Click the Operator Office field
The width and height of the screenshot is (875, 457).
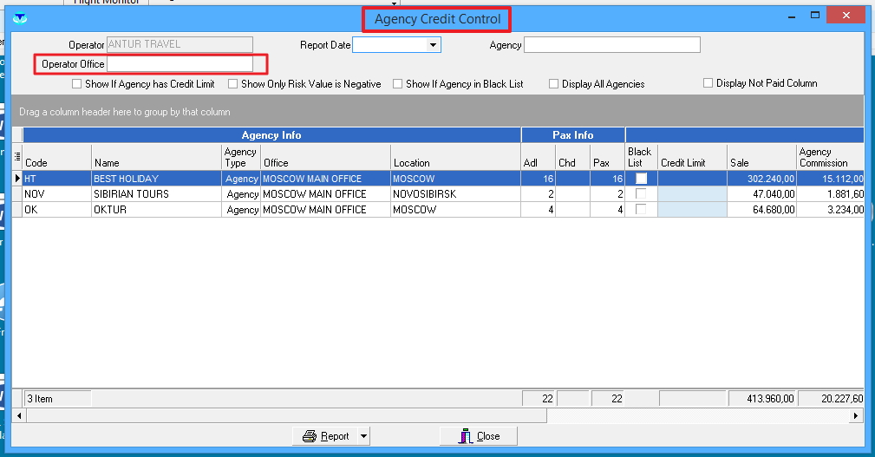(180, 64)
